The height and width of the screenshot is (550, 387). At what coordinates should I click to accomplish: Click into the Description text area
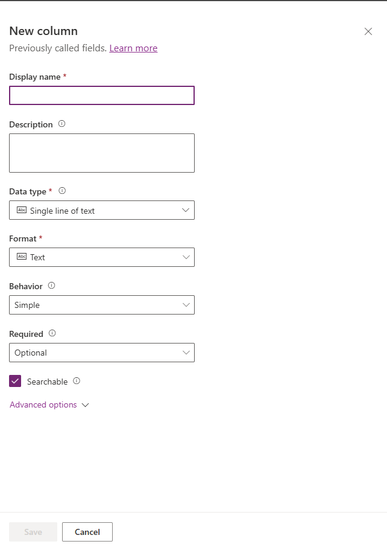102,153
